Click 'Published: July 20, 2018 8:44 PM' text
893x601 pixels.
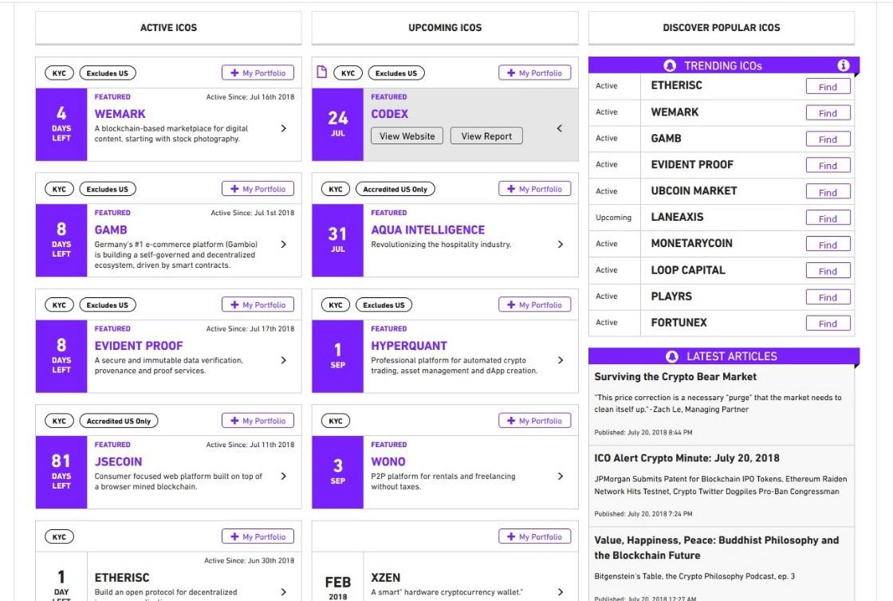tap(643, 433)
